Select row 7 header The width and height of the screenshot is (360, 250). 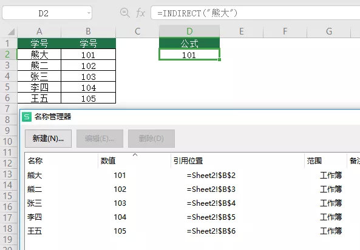point(8,109)
